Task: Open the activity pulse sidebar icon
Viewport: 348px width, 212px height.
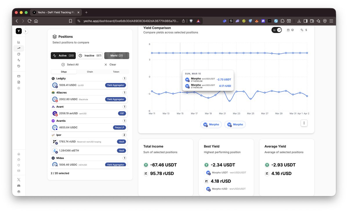Action: click(19, 60)
